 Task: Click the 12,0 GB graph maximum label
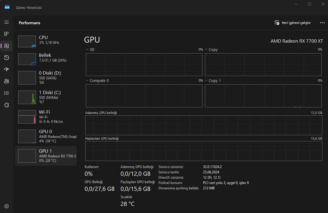[316, 113]
